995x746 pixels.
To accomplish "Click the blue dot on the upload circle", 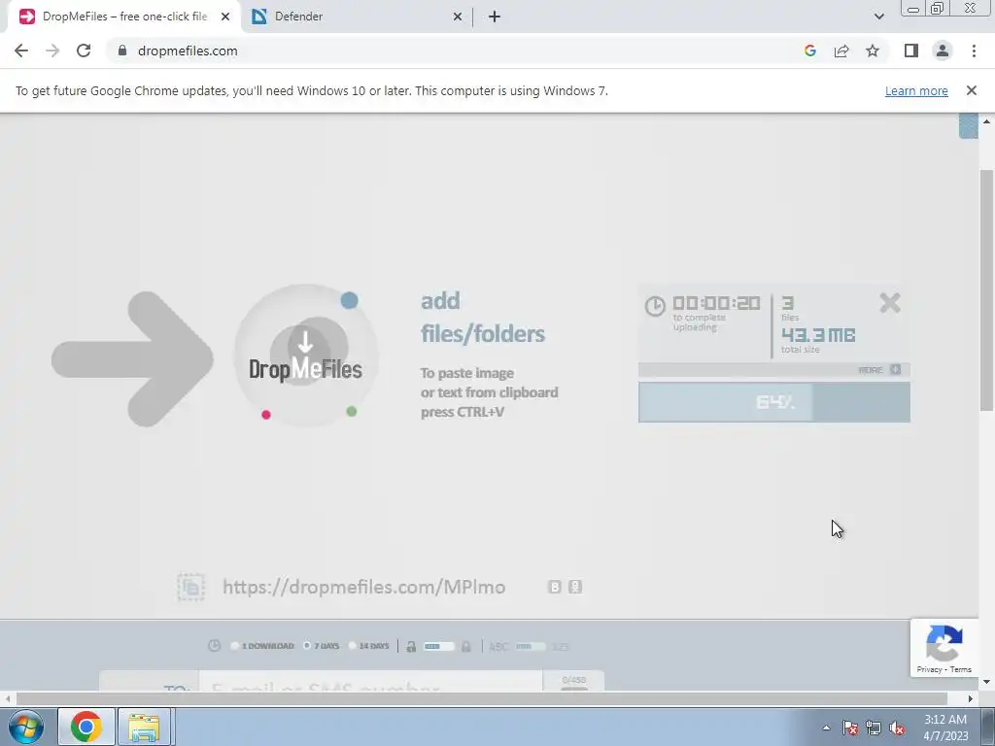I will point(349,300).
